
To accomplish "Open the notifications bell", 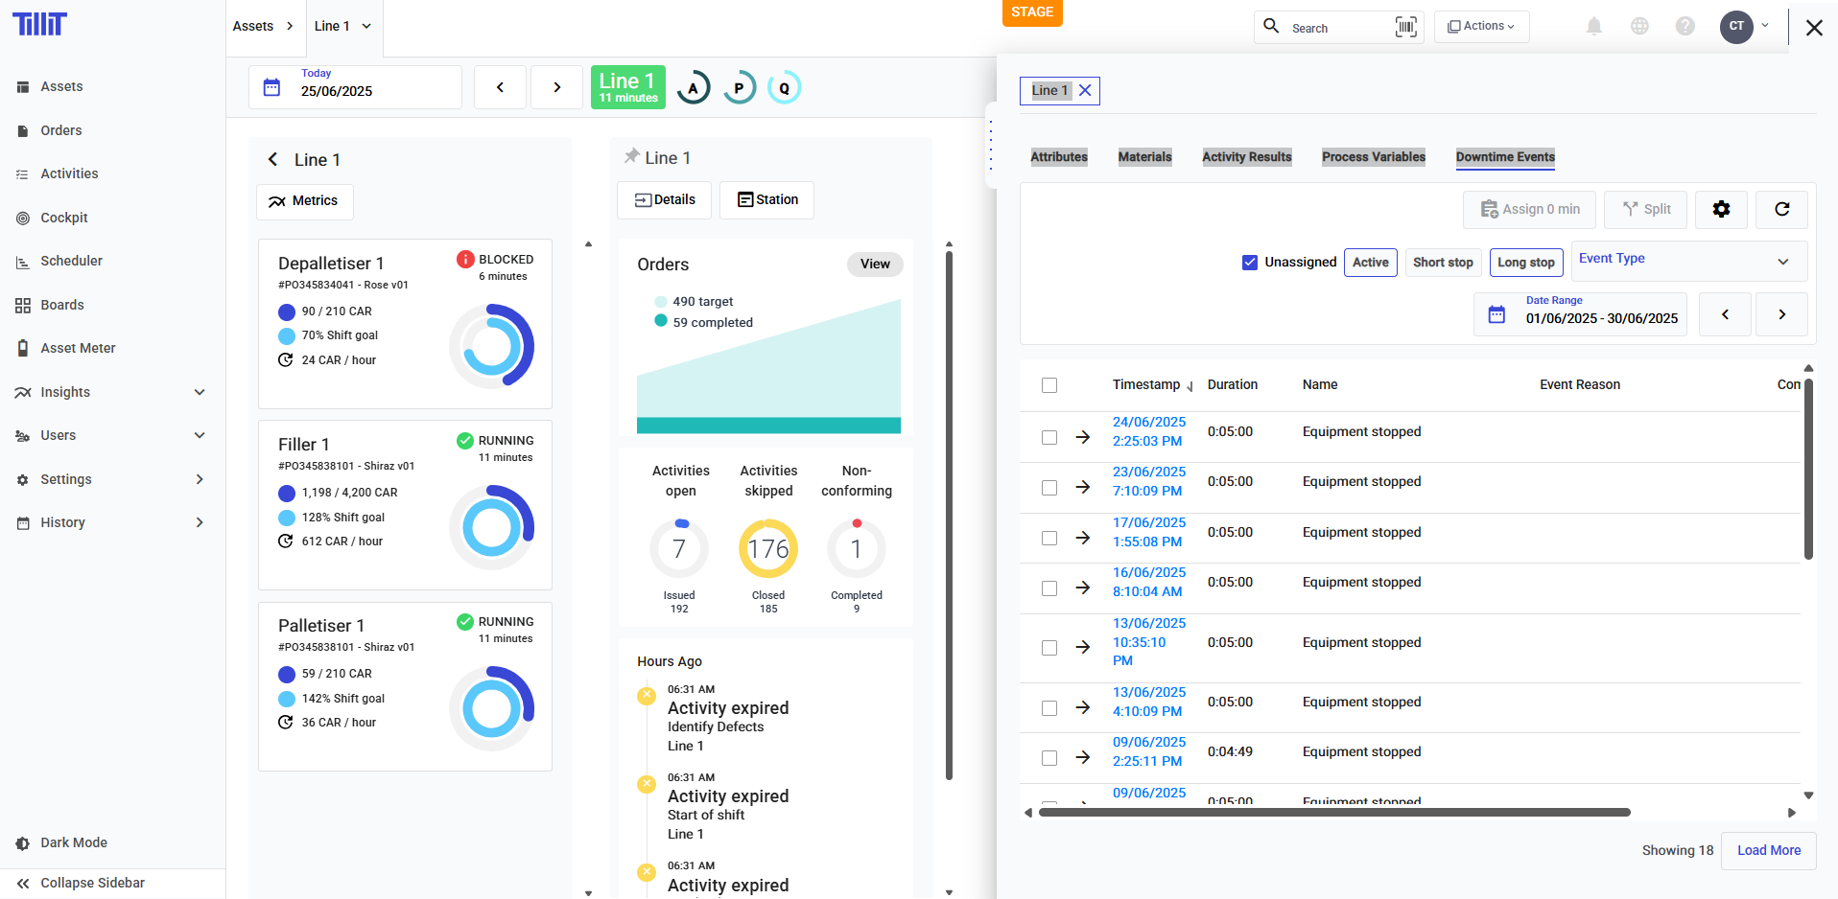I will 1593,27.
